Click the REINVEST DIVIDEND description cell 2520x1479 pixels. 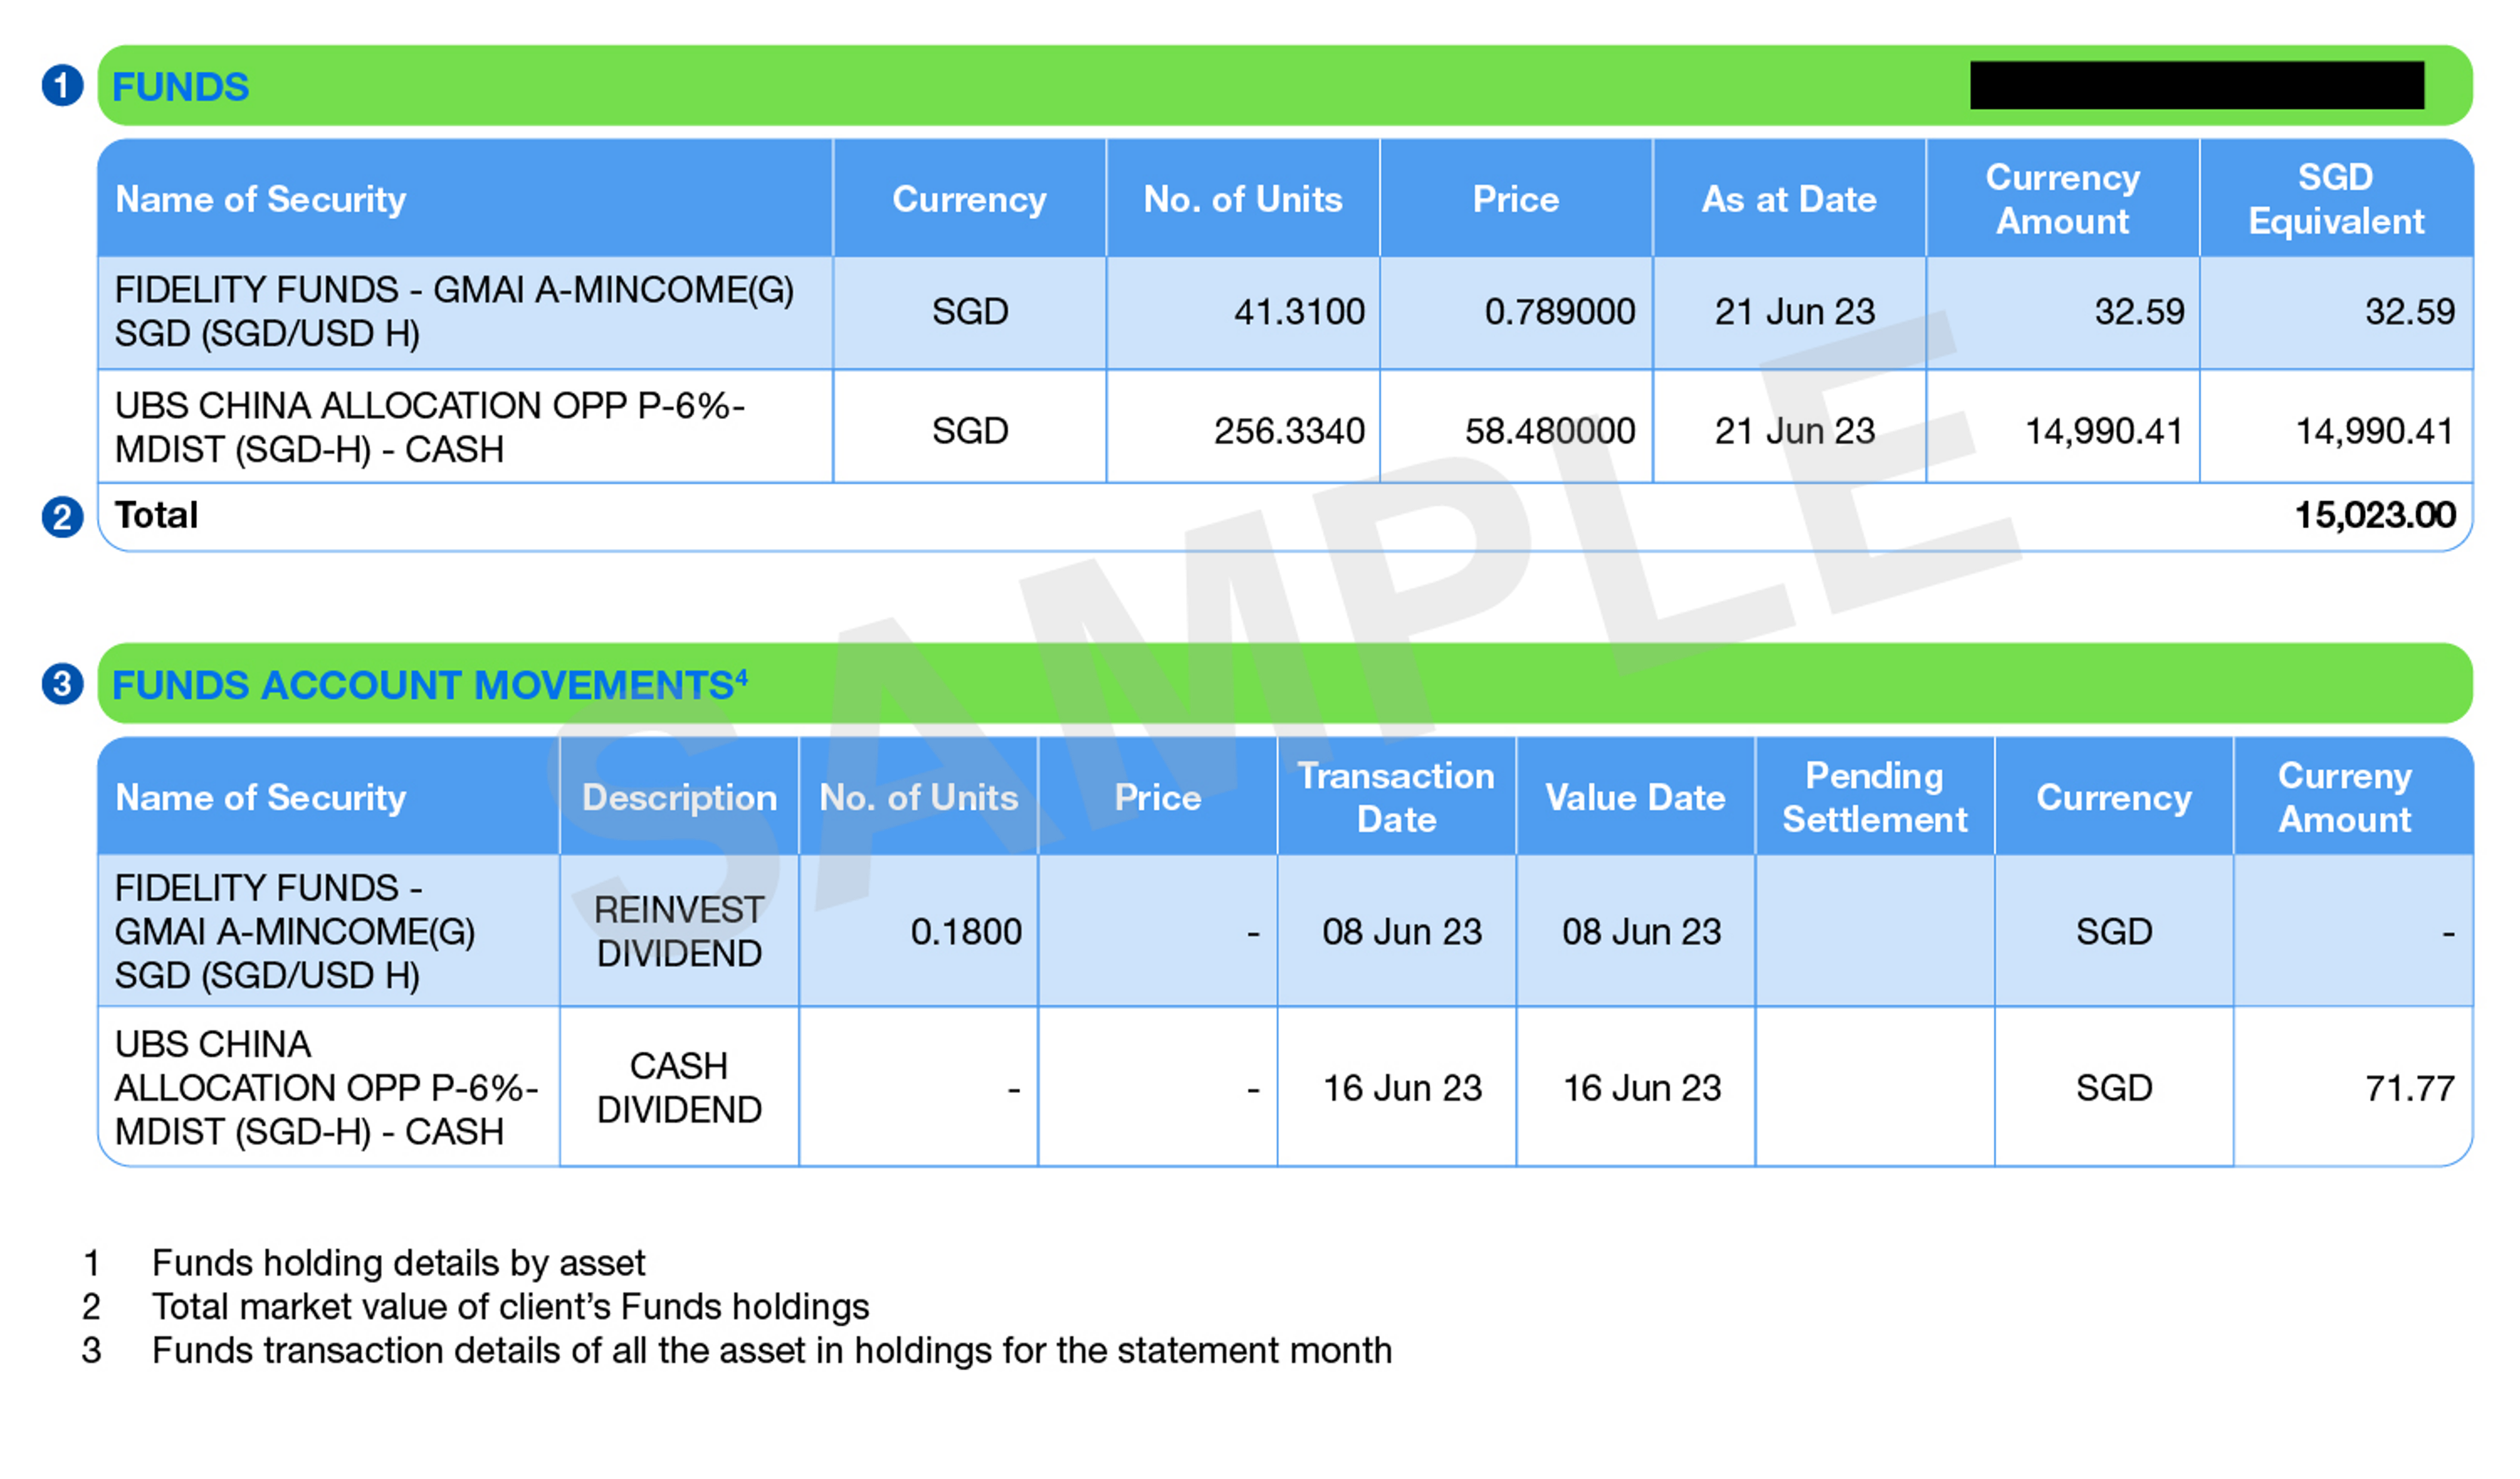point(679,932)
